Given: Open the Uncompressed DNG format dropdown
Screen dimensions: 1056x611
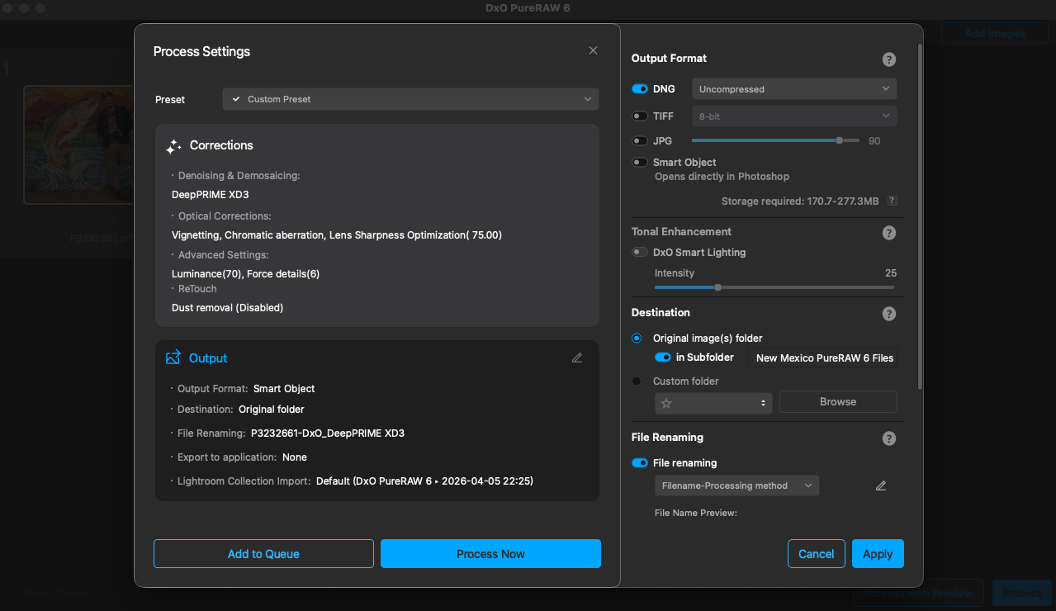Looking at the screenshot, I should coord(793,88).
